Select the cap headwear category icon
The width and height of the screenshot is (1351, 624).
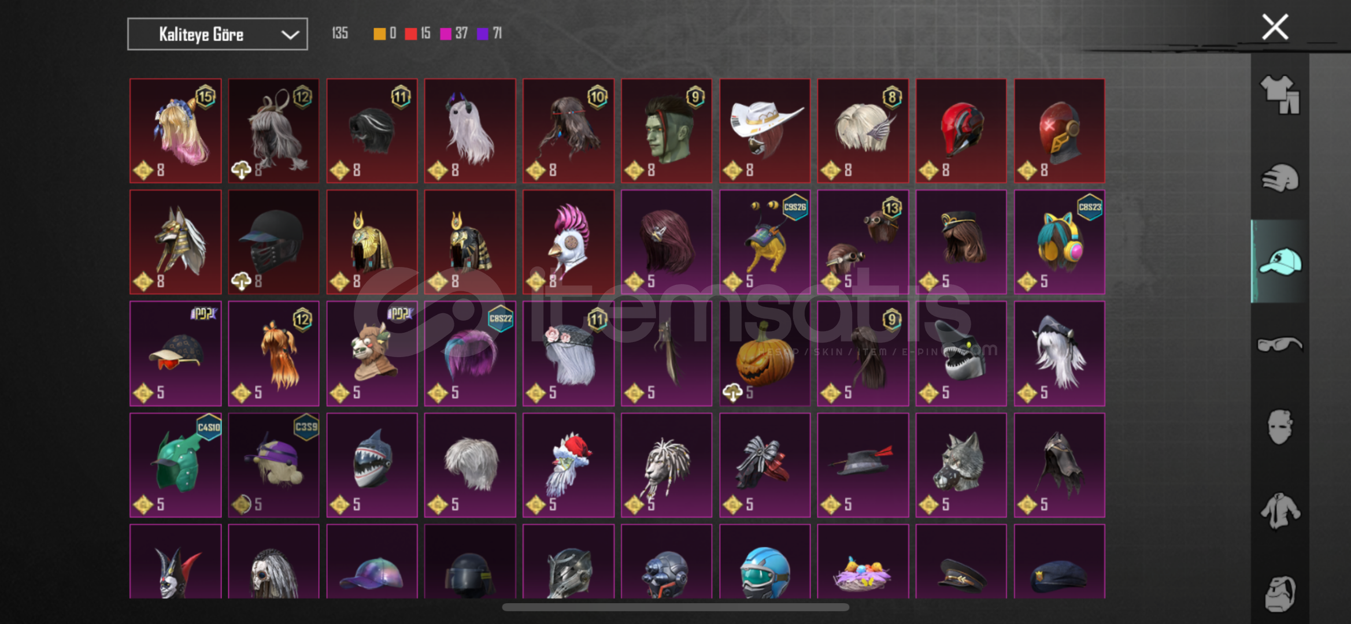point(1280,262)
